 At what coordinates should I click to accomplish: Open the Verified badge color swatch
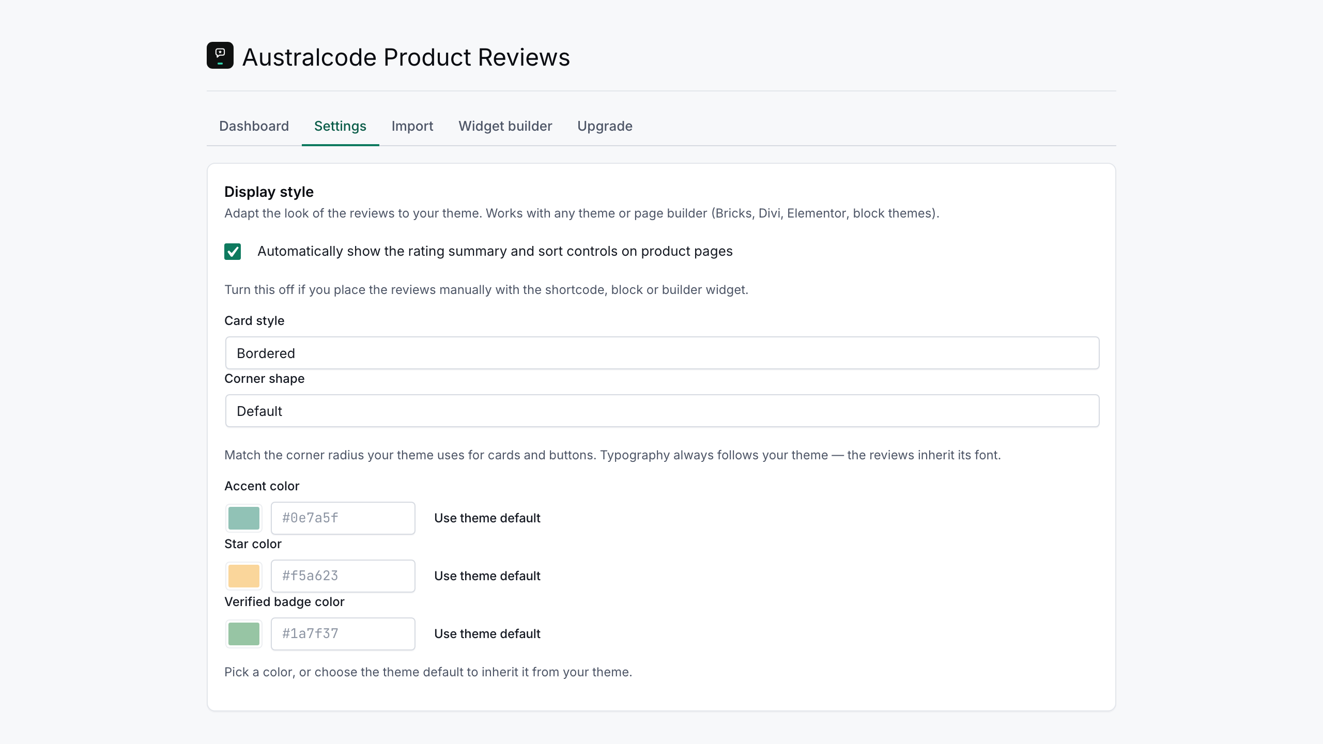click(x=244, y=634)
